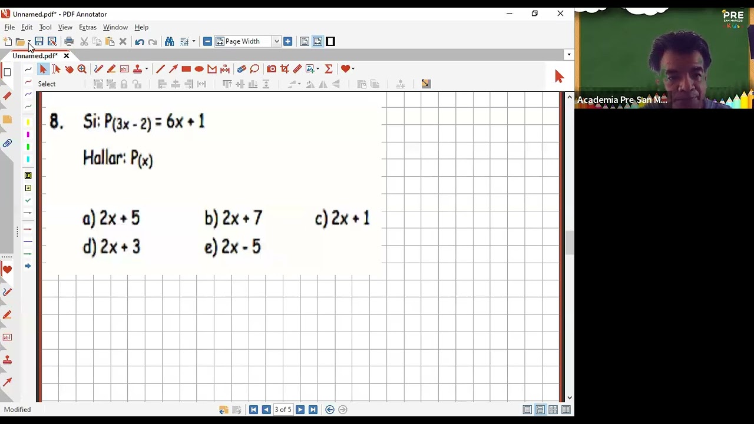Toggle fit page view in toolbar
The width and height of the screenshot is (754, 424).
click(305, 41)
